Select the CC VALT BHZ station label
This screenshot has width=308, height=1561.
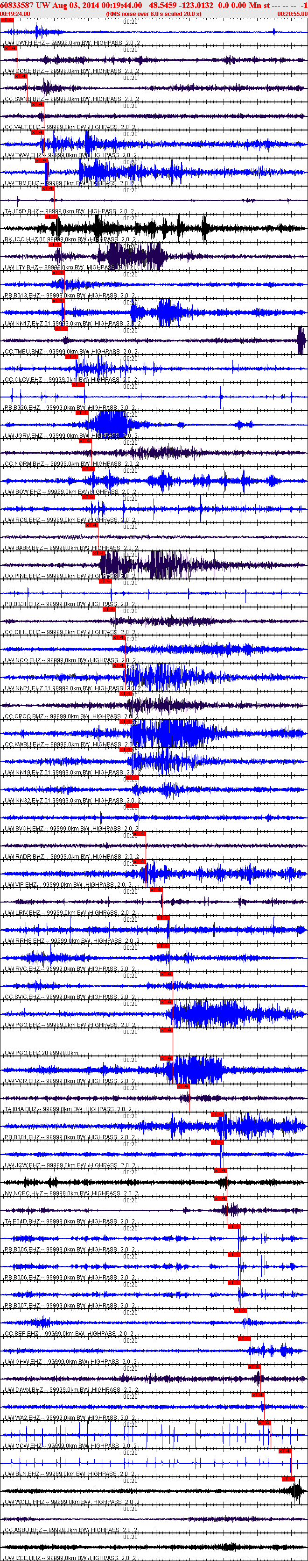22,127
